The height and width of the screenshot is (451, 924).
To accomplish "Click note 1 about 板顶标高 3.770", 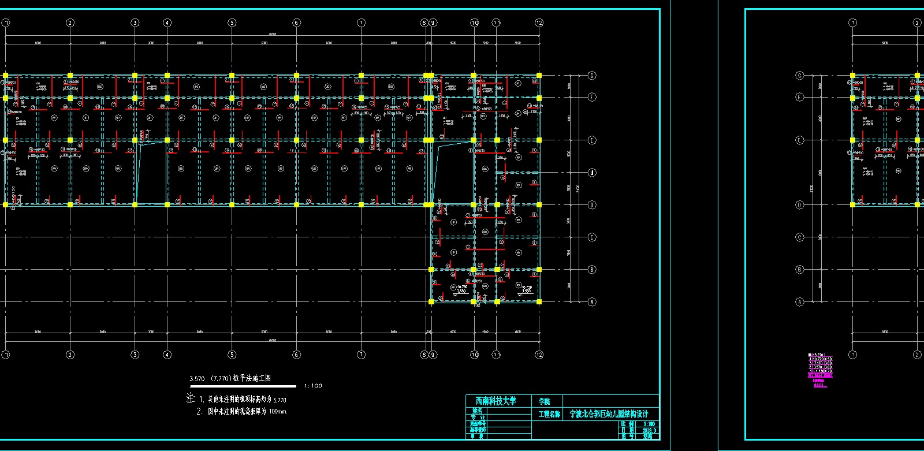I will pos(242,399).
